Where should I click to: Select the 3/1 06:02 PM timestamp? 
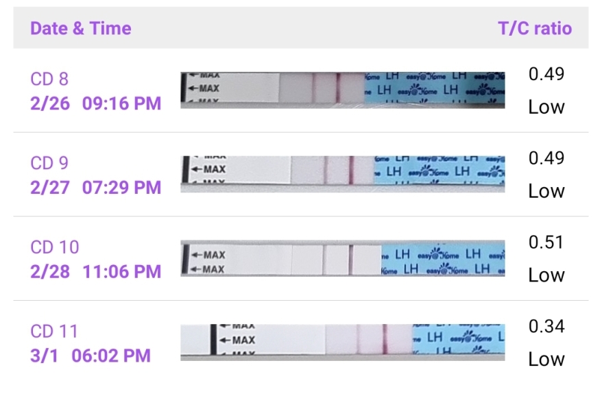tap(91, 356)
